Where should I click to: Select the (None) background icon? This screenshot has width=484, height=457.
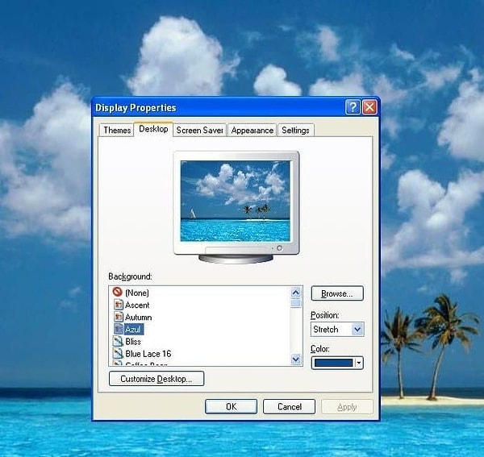[118, 293]
